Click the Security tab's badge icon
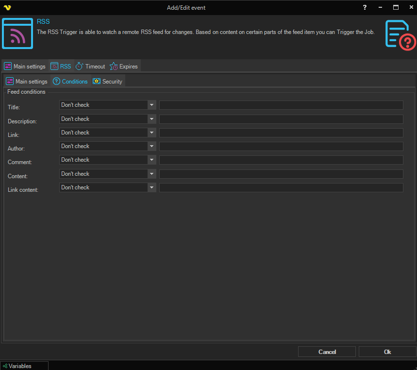This screenshot has width=417, height=370. point(97,82)
